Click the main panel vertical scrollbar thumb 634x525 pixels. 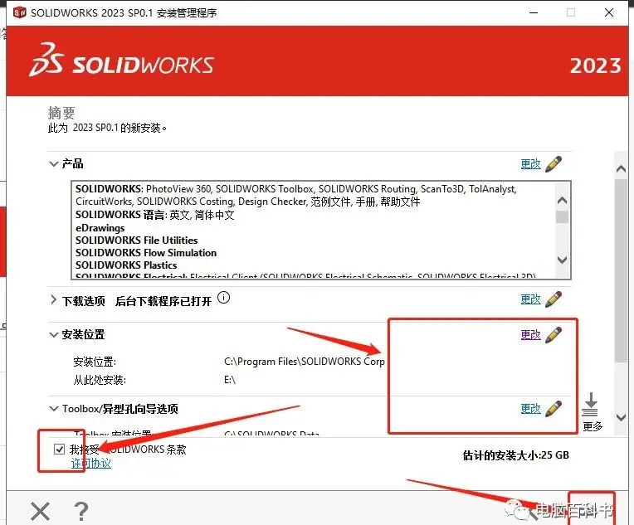click(x=621, y=270)
